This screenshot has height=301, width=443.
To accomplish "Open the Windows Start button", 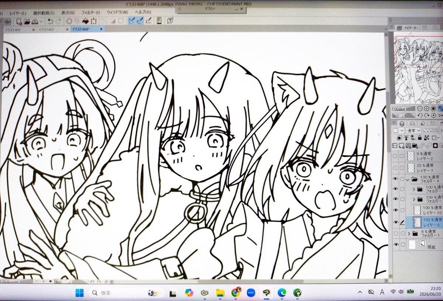I will tap(80, 293).
